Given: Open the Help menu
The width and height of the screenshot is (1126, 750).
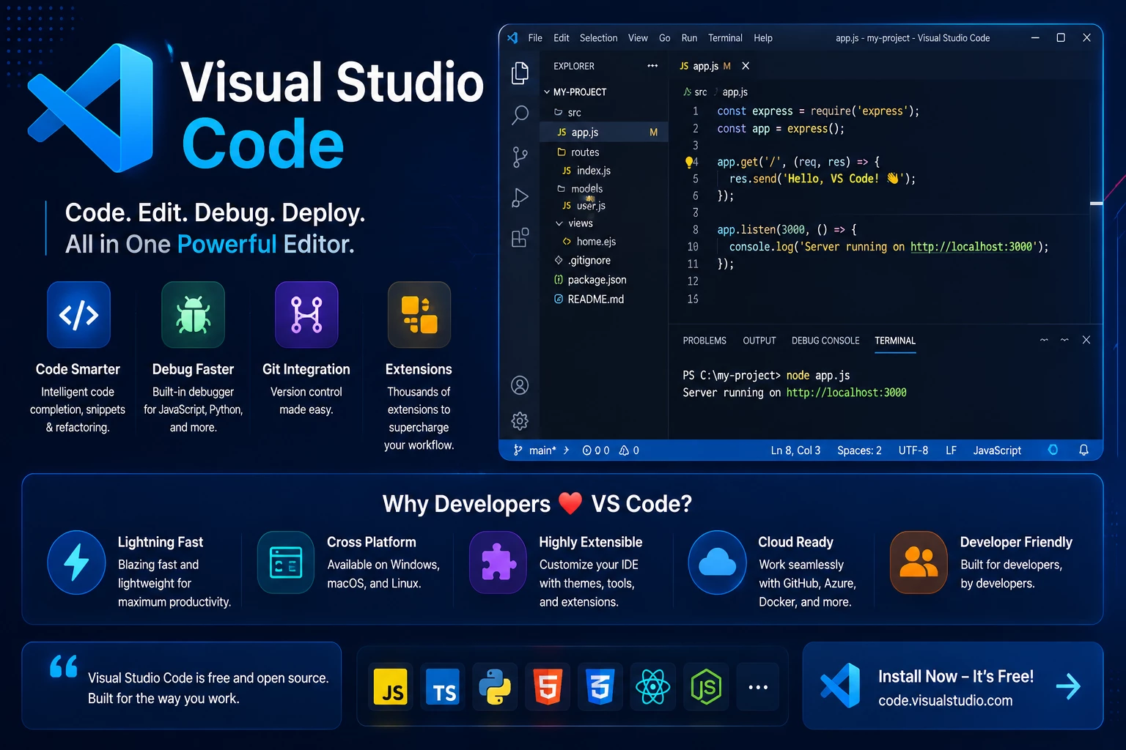Looking at the screenshot, I should pos(763,38).
